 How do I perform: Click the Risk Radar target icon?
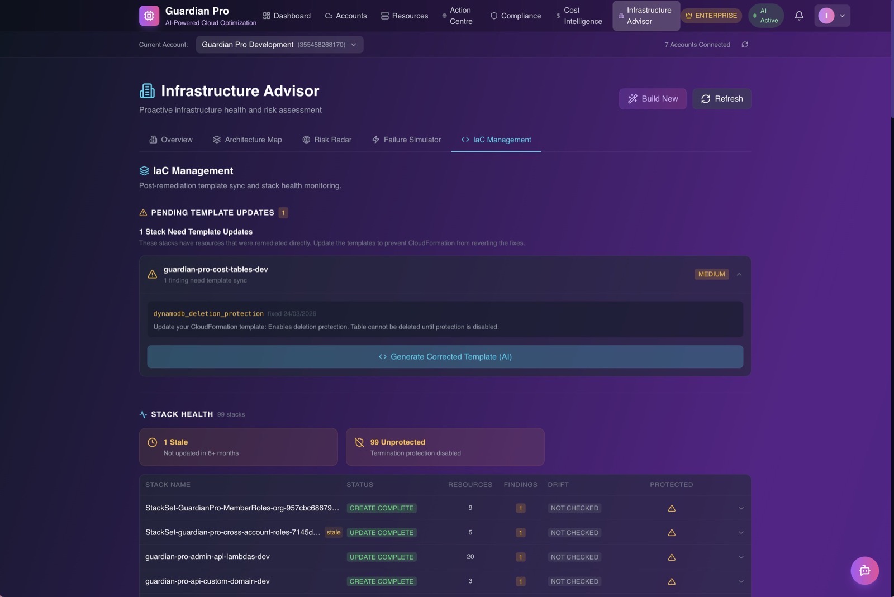(306, 140)
